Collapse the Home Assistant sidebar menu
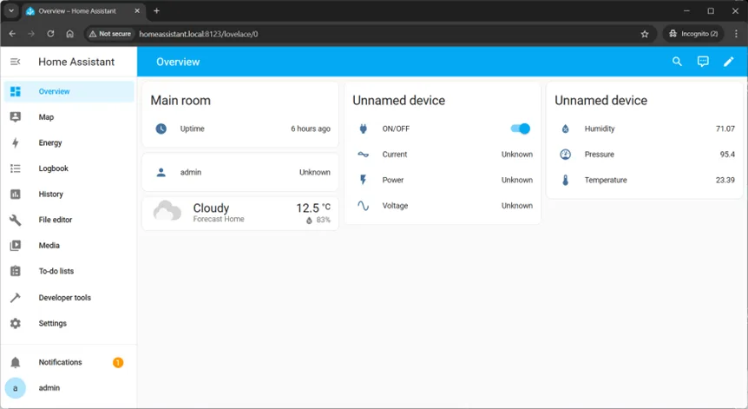This screenshot has height=409, width=748. tap(15, 62)
